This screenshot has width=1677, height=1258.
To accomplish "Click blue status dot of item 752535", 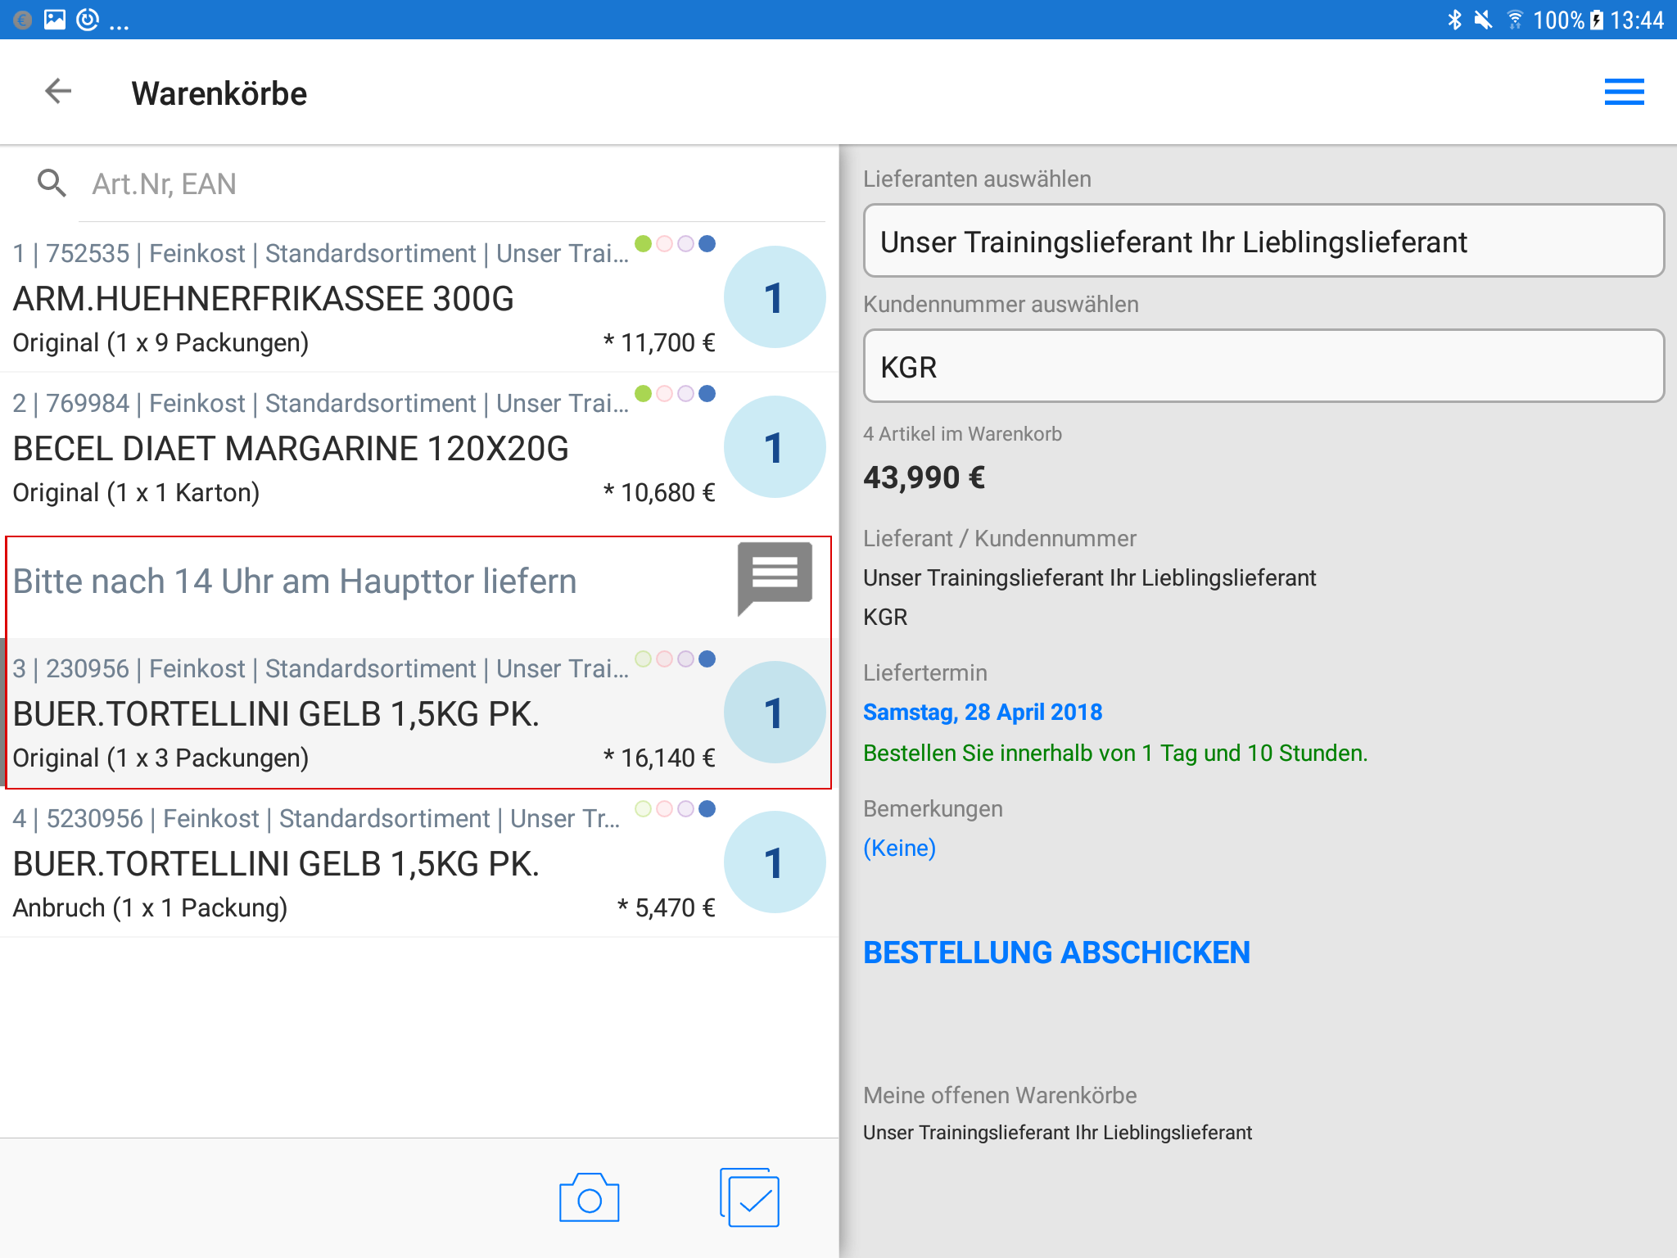I will [x=707, y=244].
